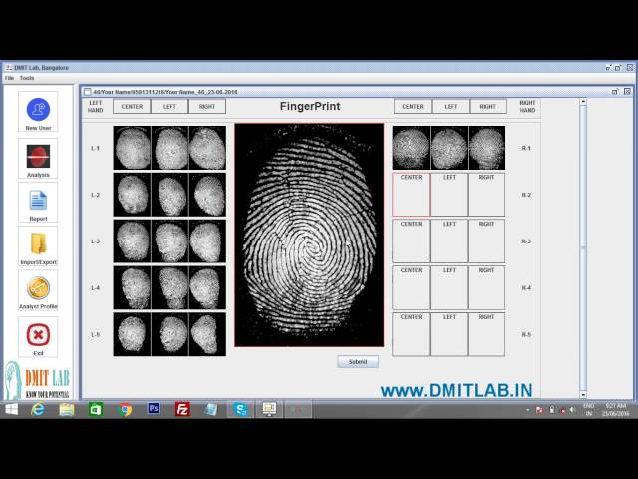This screenshot has height=479, width=638.
Task: Click left hand RIGHT header button
Action: click(207, 107)
